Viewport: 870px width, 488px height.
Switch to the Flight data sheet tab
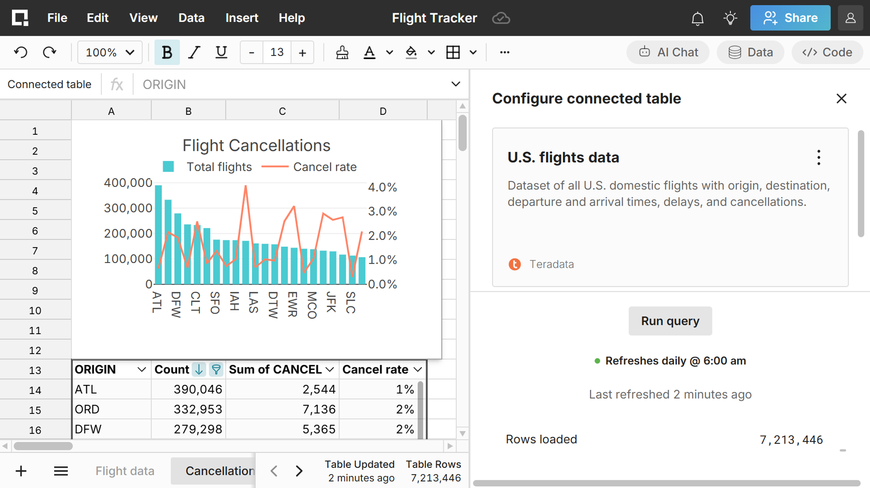pos(125,471)
